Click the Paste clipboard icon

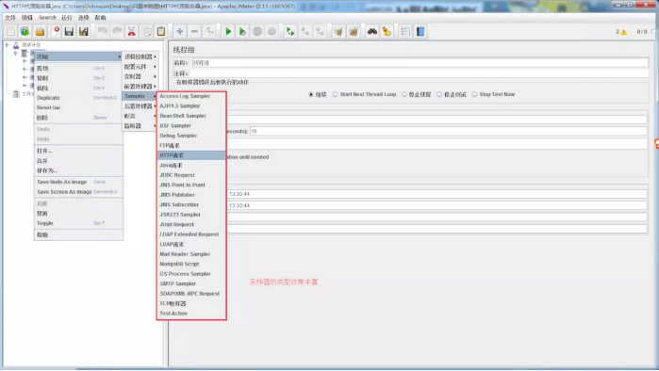(161, 31)
